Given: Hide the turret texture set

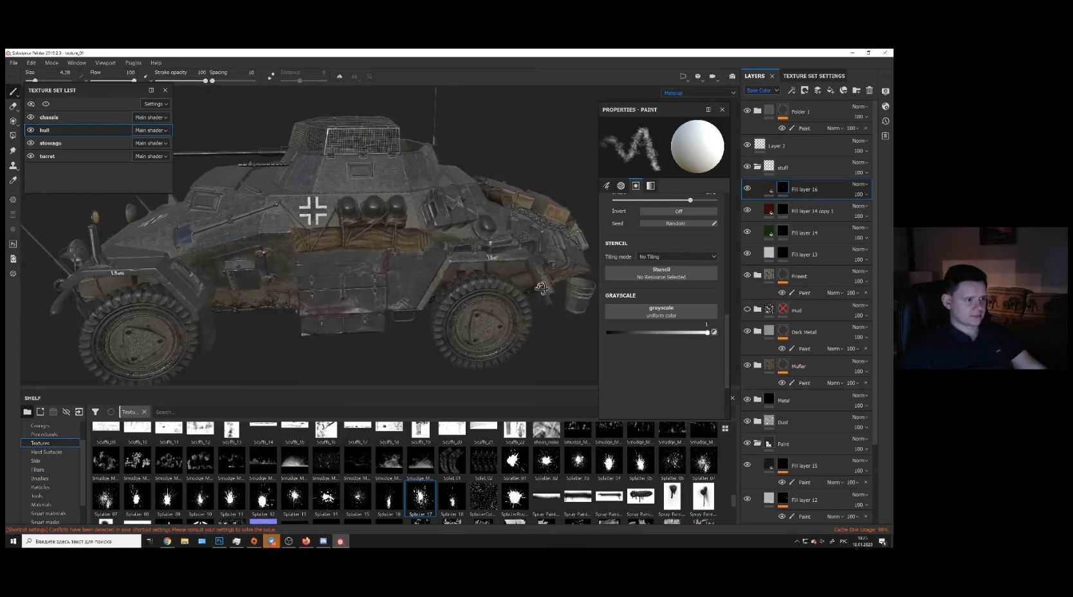Looking at the screenshot, I should 30,156.
